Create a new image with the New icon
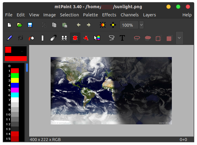Screen dimensions: 197x145 pyautogui.click(x=9, y=25)
